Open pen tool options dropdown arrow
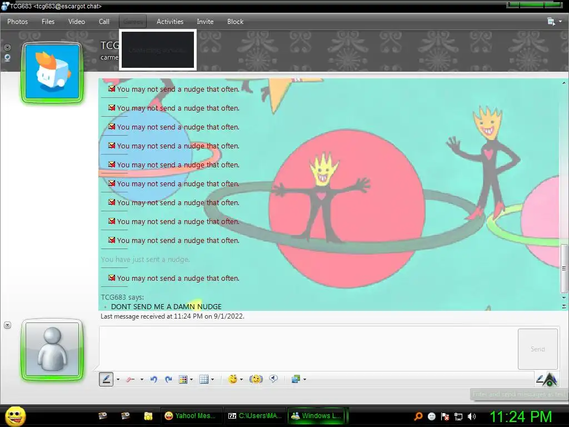 tap(118, 380)
